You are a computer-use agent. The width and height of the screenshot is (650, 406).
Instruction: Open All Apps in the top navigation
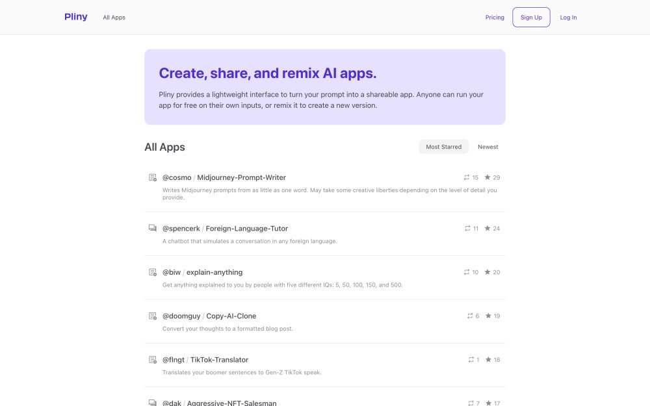pyautogui.click(x=114, y=18)
